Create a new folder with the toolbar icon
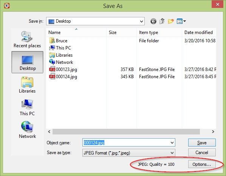226x176 pixels. [x=171, y=21]
